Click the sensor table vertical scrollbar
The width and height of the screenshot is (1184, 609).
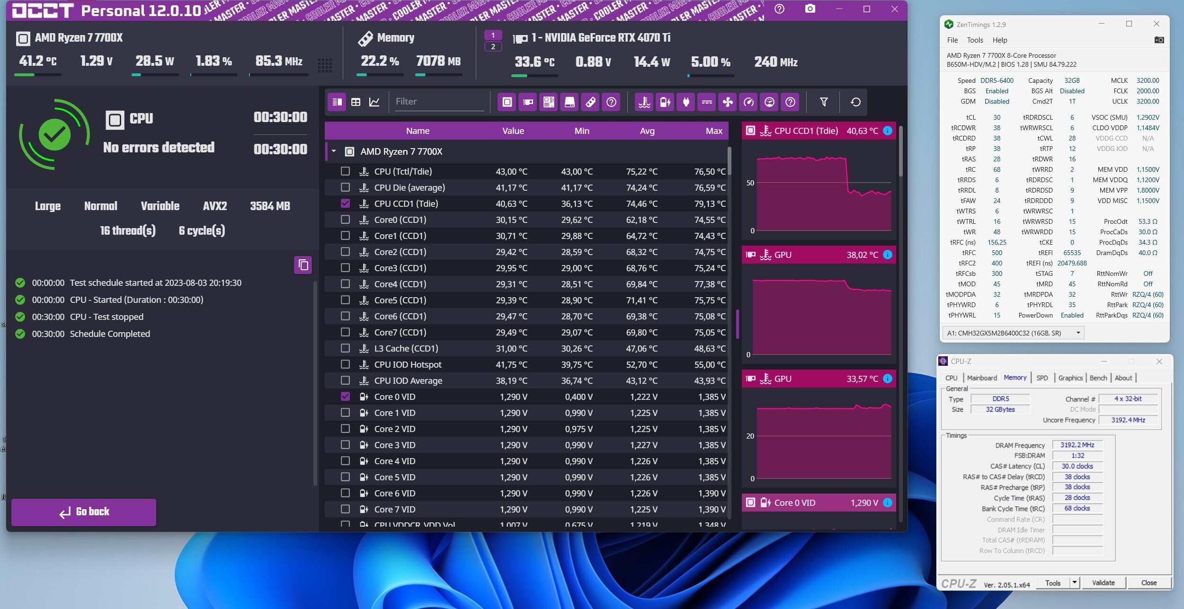click(730, 161)
